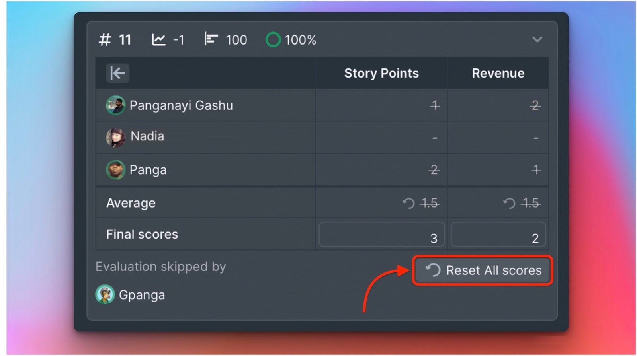Edit the Revenue final score field
The width and height of the screenshot is (637, 356).
coord(498,235)
